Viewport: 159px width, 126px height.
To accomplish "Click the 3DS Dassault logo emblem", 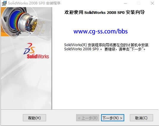I will click(30, 49).
